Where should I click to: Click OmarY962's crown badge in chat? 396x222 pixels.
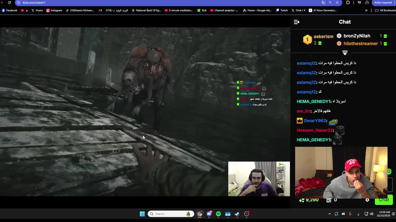point(299,121)
